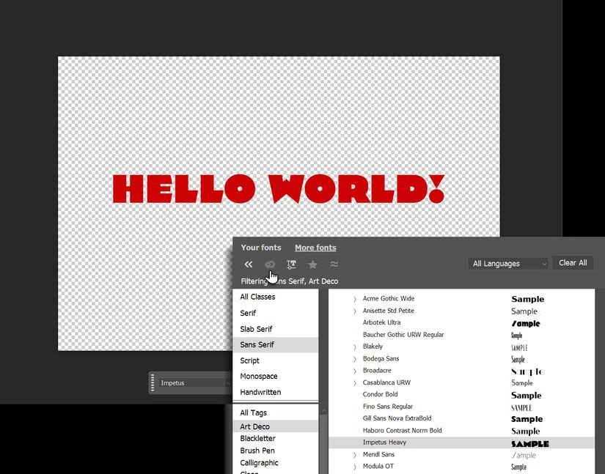Collapse the filter panel with double-arrow icon

click(248, 264)
